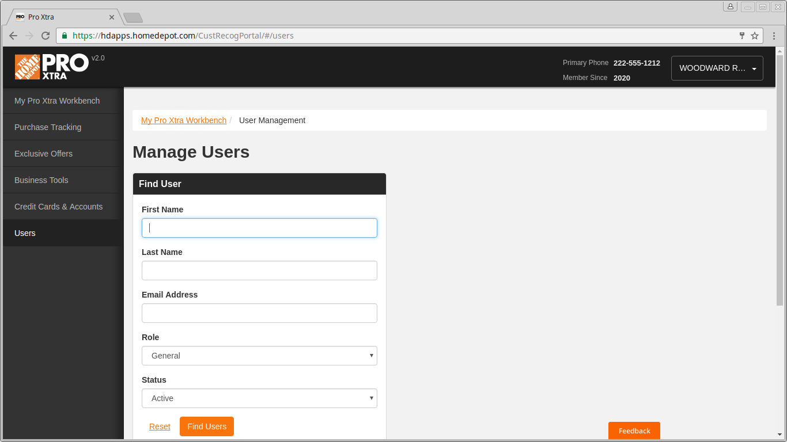Click the Reset link in the form
Image resolution: width=787 pixels, height=442 pixels.
(160, 426)
